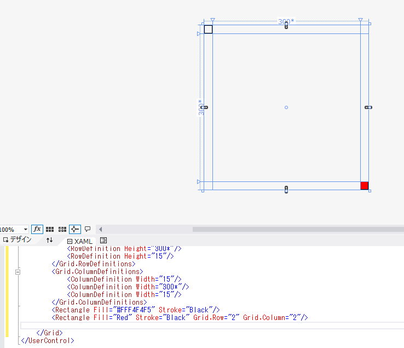Click the closing </Grid> tag
Viewport: 404px width, 348px height.
[x=49, y=333]
